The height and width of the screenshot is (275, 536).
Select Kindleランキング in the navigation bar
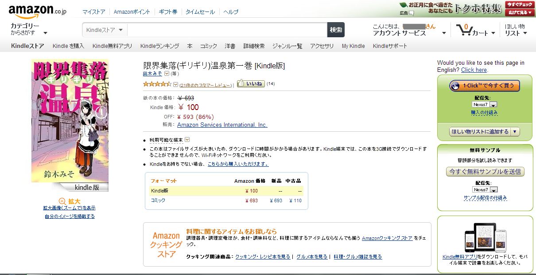[x=160, y=46]
